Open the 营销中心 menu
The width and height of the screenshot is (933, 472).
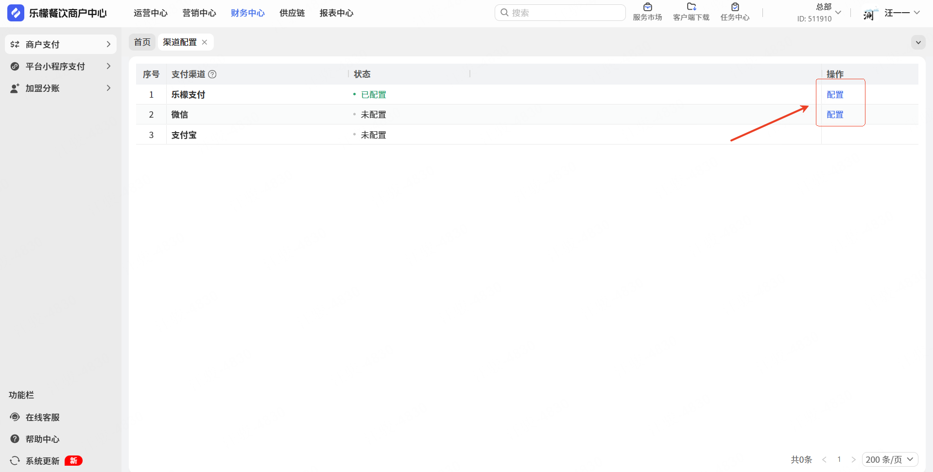pyautogui.click(x=199, y=13)
